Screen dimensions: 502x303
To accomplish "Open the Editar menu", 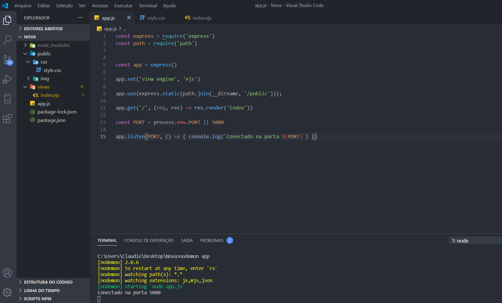I will point(44,5).
